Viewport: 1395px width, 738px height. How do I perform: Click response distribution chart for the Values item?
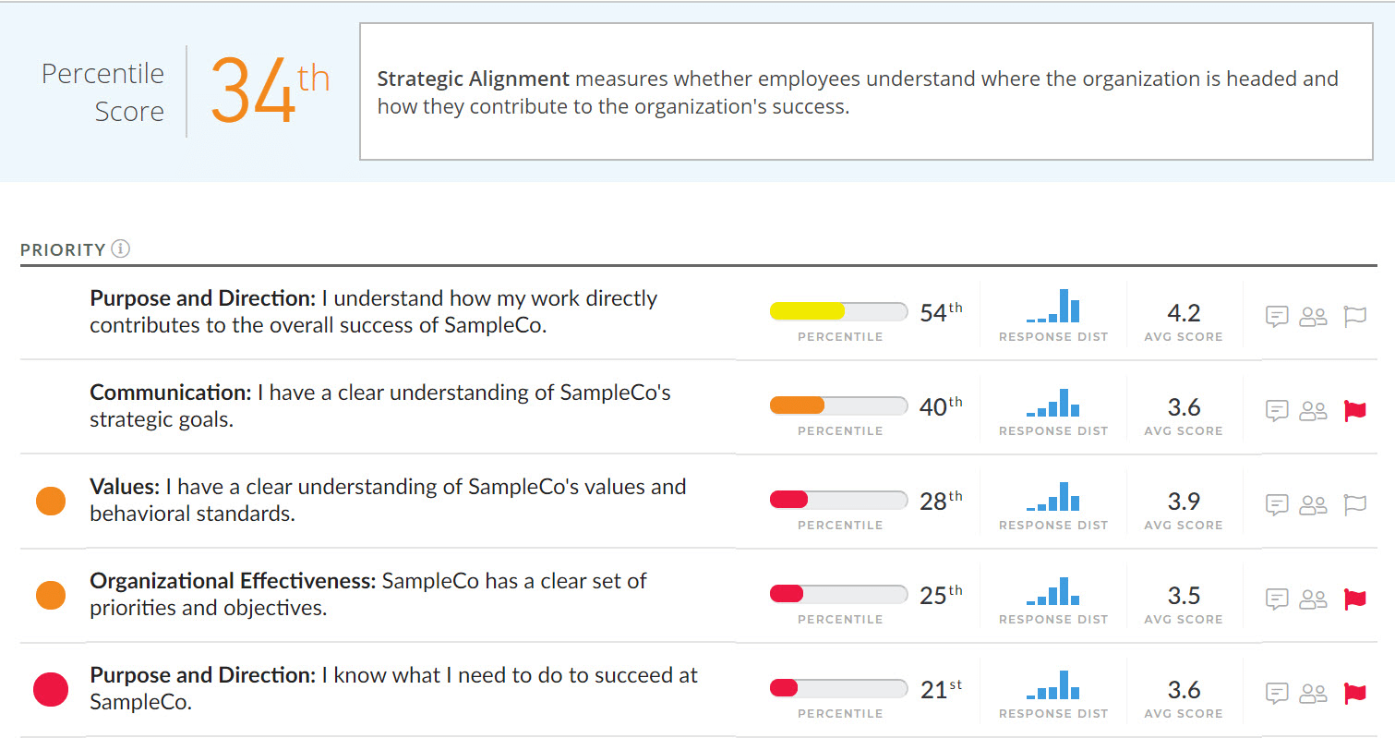(x=1053, y=498)
